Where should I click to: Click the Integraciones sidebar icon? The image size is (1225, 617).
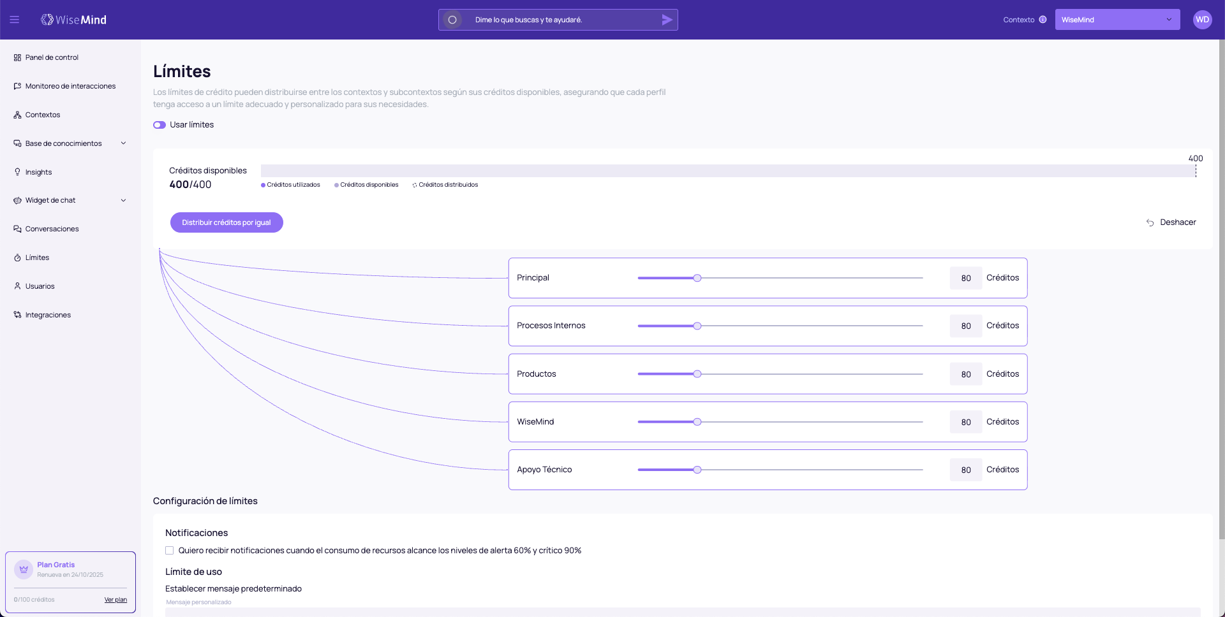(x=17, y=315)
